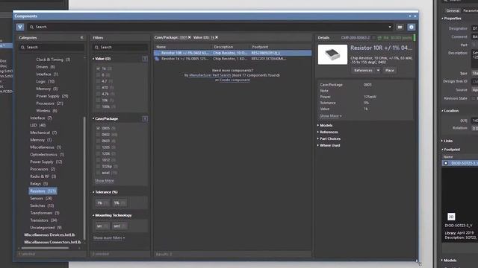Toggle the 5% tolerance filter
This screenshot has width=478, height=268.
point(119,202)
